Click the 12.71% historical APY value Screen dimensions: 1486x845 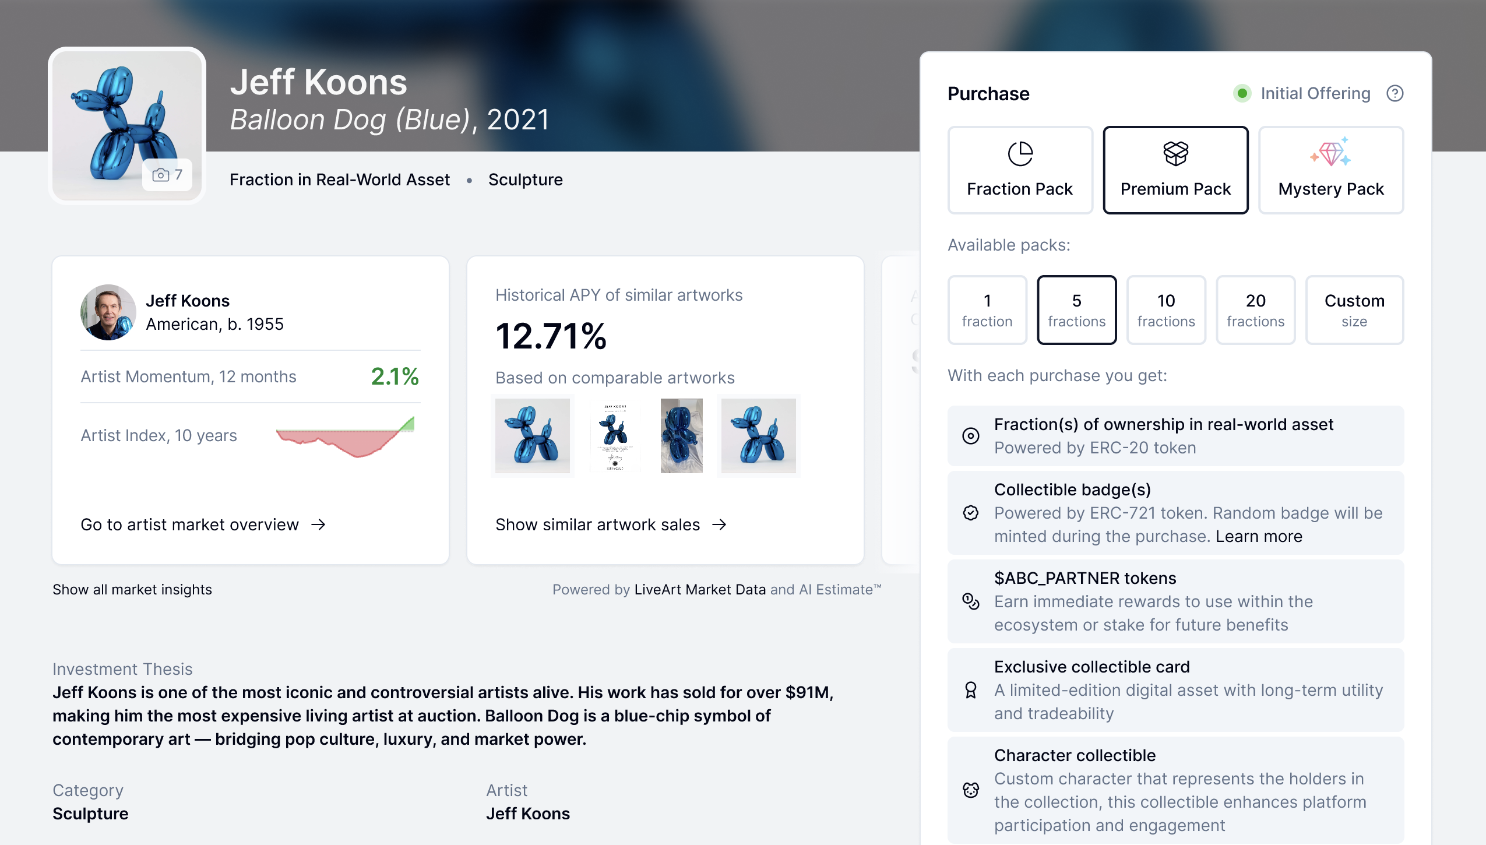coord(551,336)
